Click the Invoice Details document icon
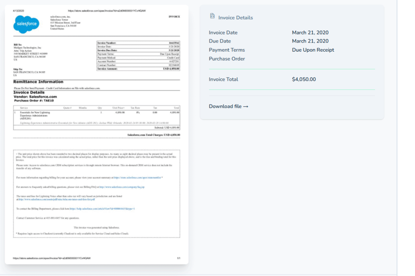This screenshot has width=415, height=276. pyautogui.click(x=212, y=16)
